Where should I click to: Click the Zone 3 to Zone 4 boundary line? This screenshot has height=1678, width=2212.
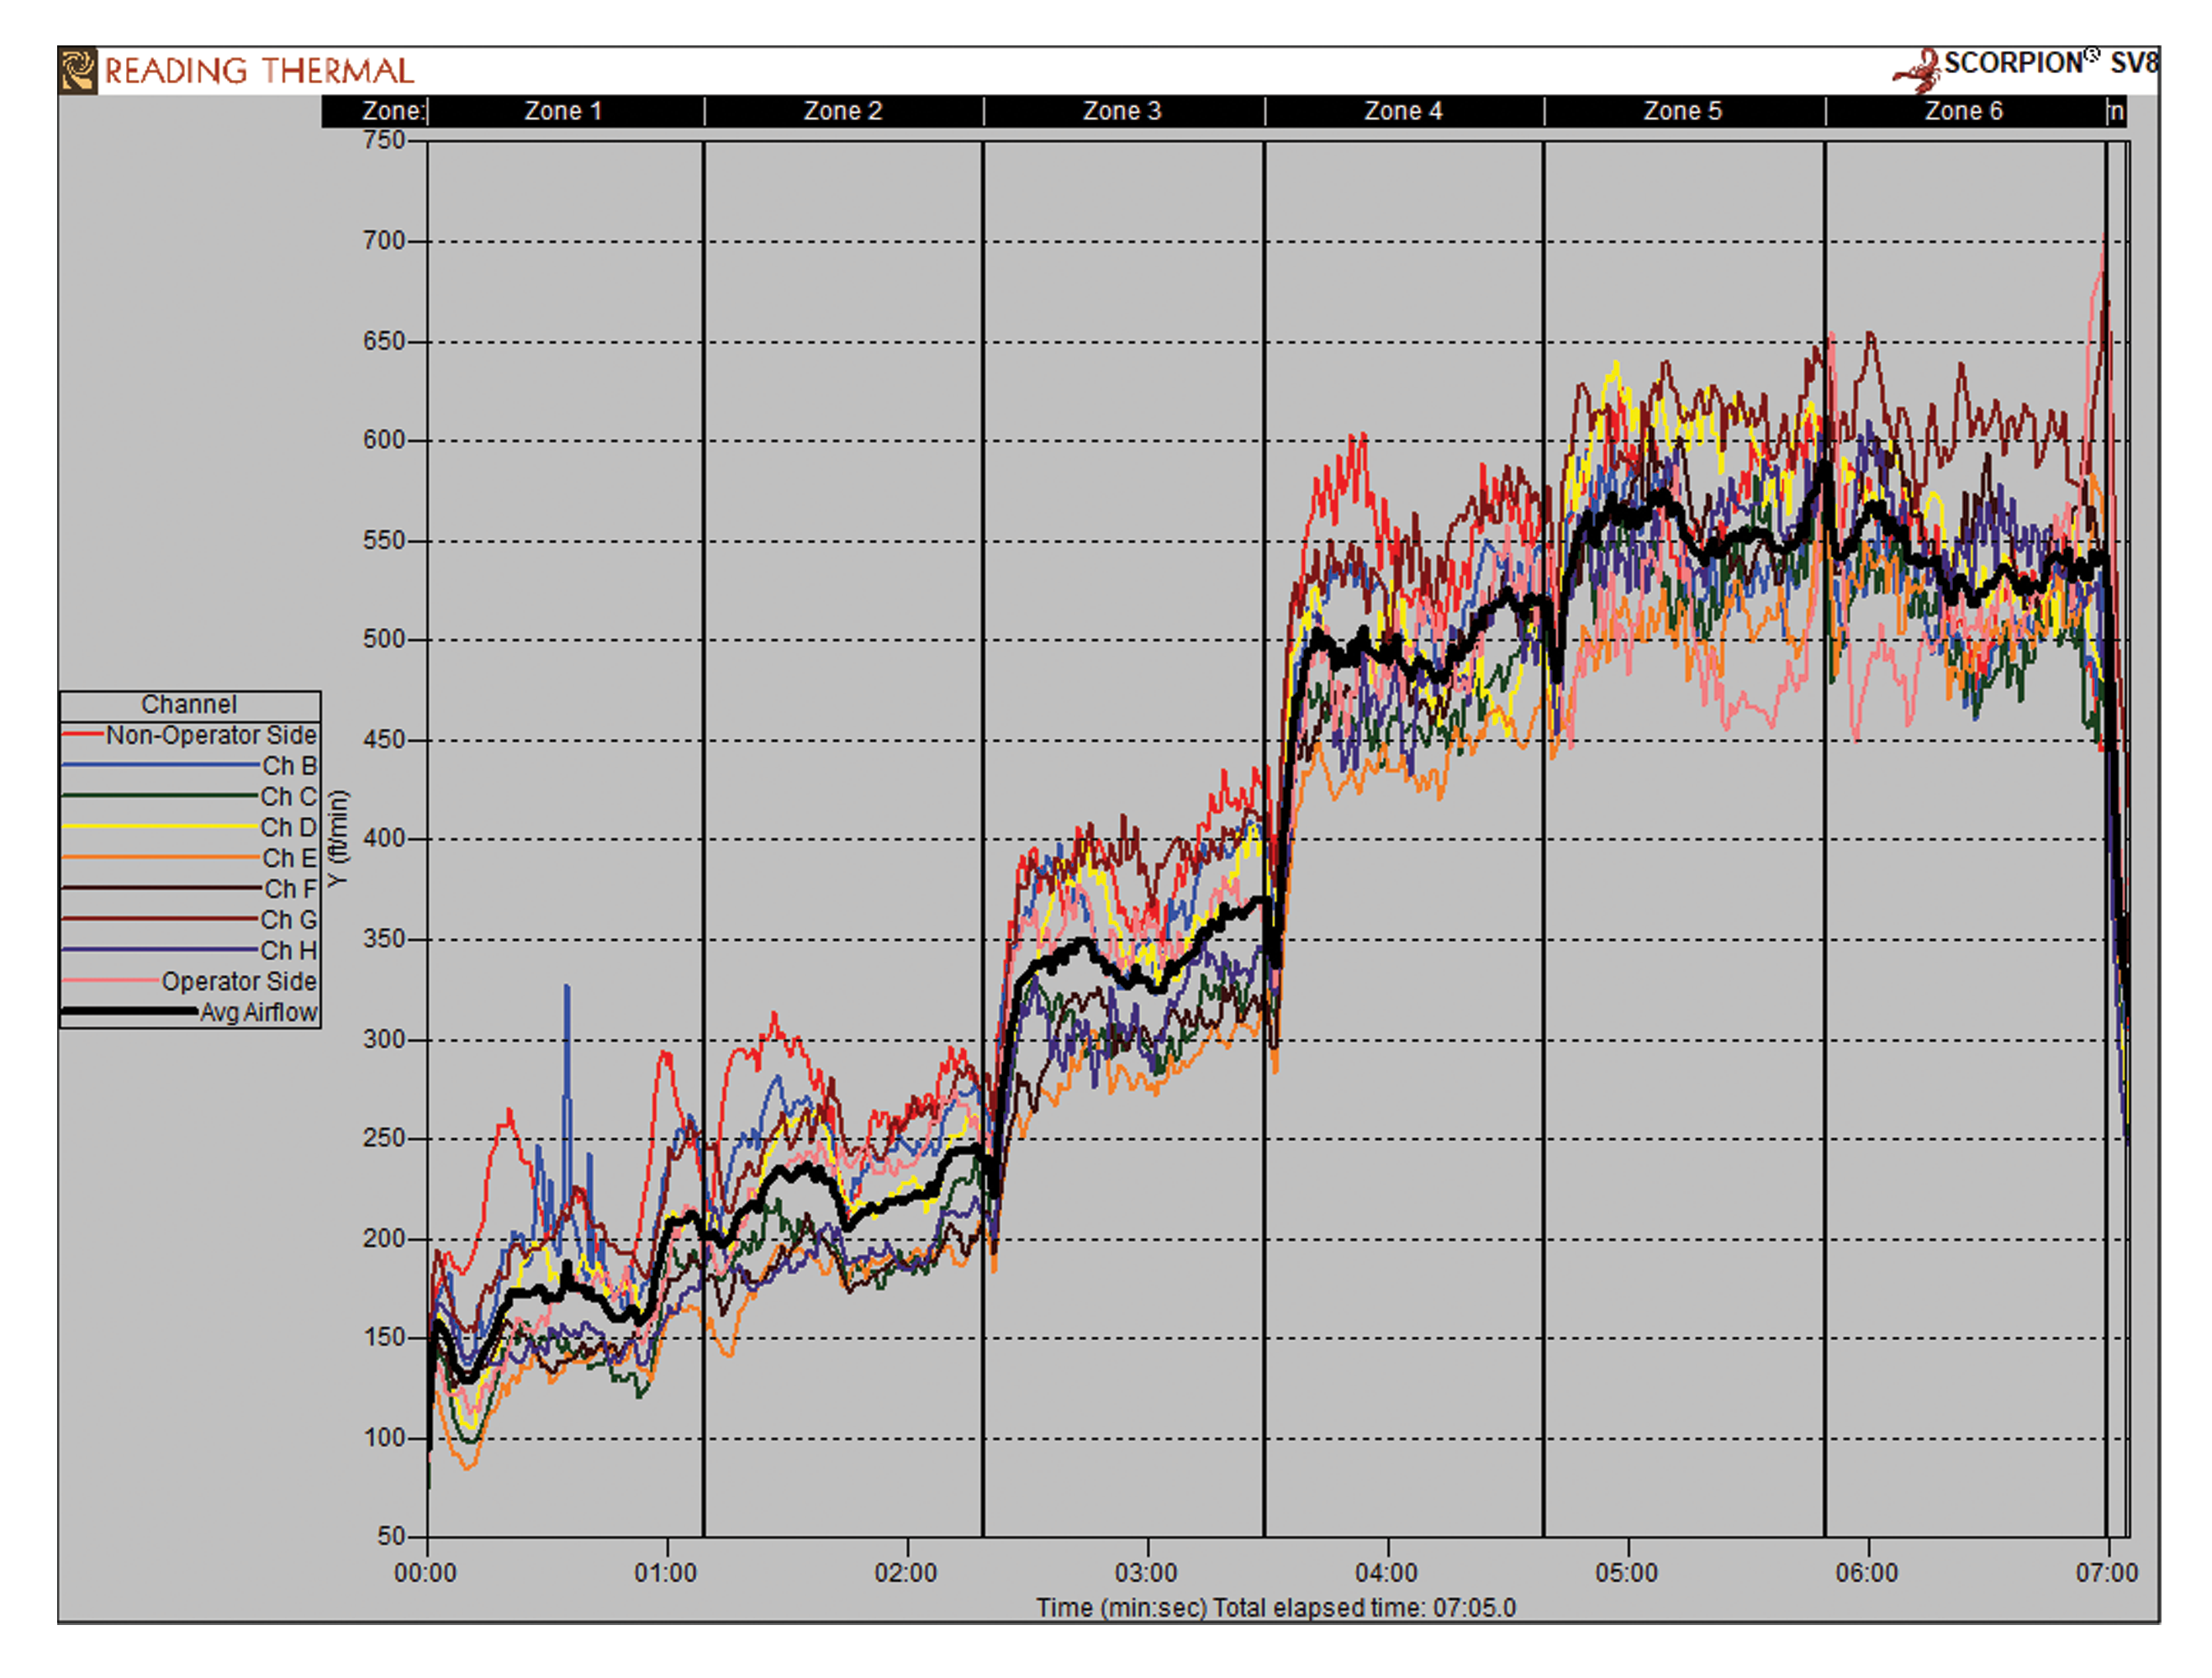click(x=1264, y=838)
